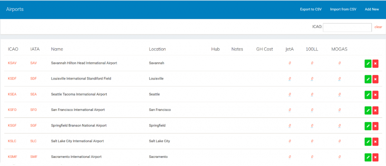386x166 pixels.
Task: Click the MOGAS value for Seattle row
Action: [339, 94]
